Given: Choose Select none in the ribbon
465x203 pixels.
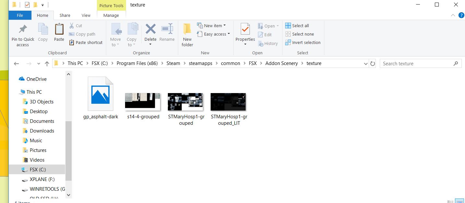Looking at the screenshot, I should pos(300,34).
